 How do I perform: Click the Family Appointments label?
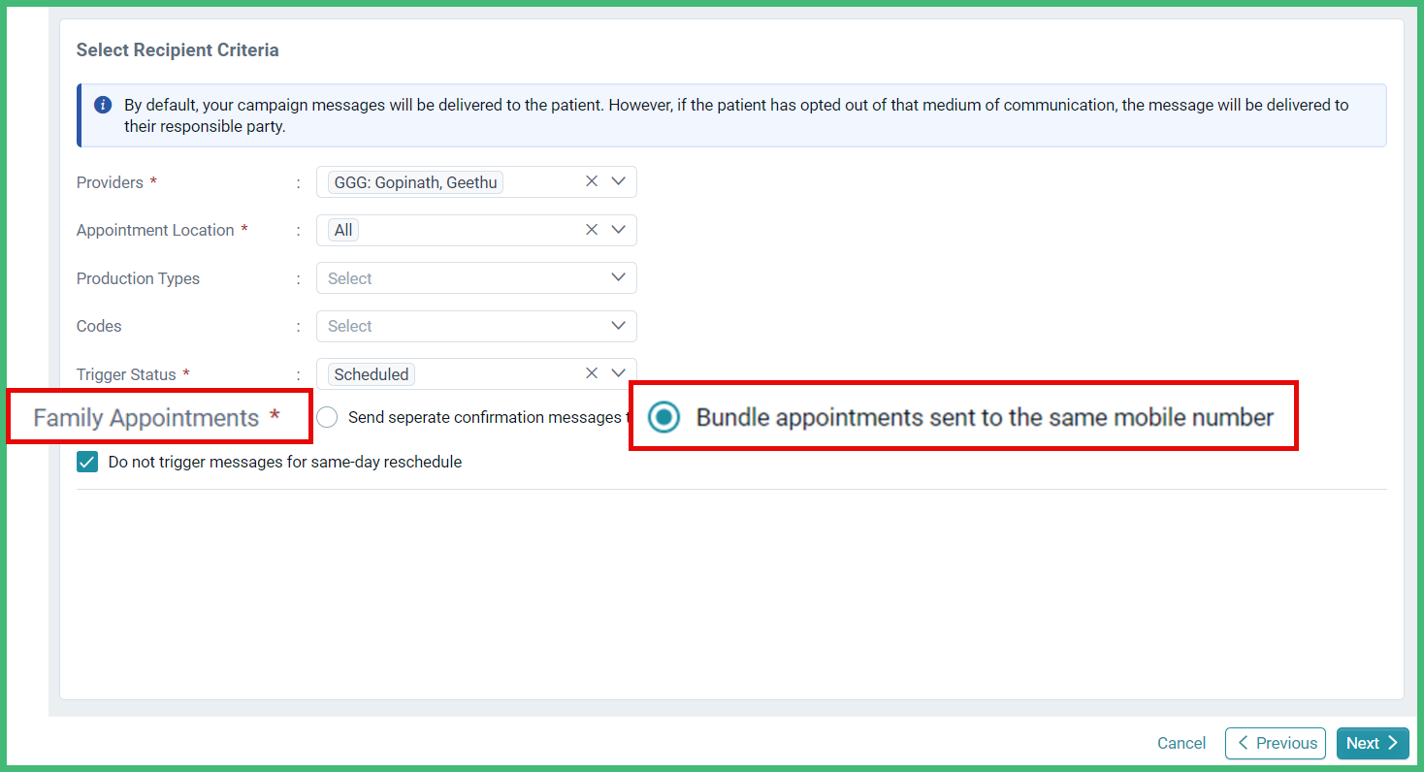point(146,418)
